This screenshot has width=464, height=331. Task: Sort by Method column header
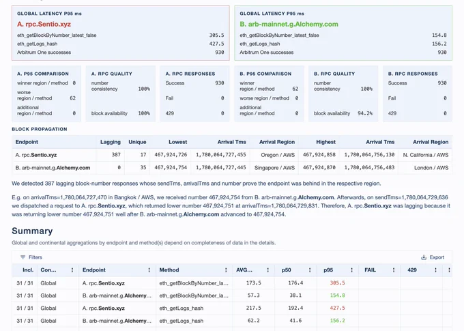coord(169,270)
